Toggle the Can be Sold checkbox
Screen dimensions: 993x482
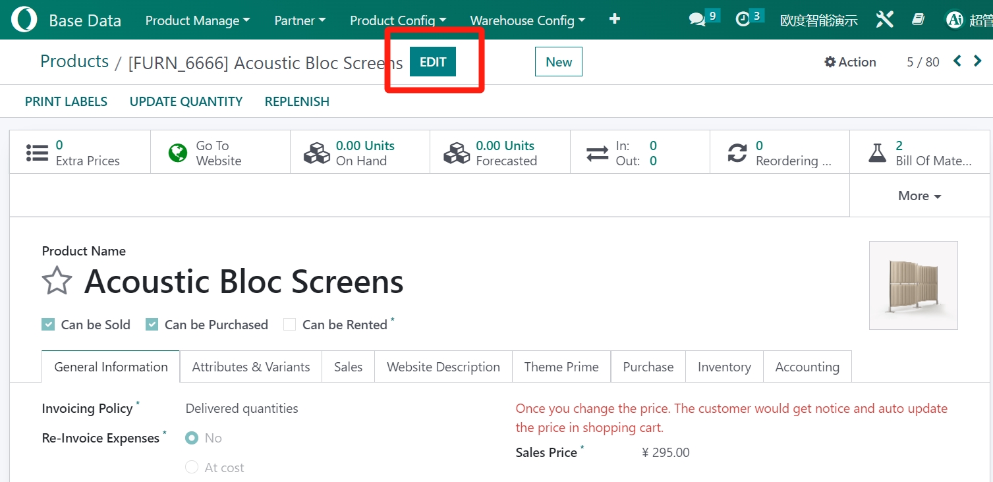coord(48,325)
